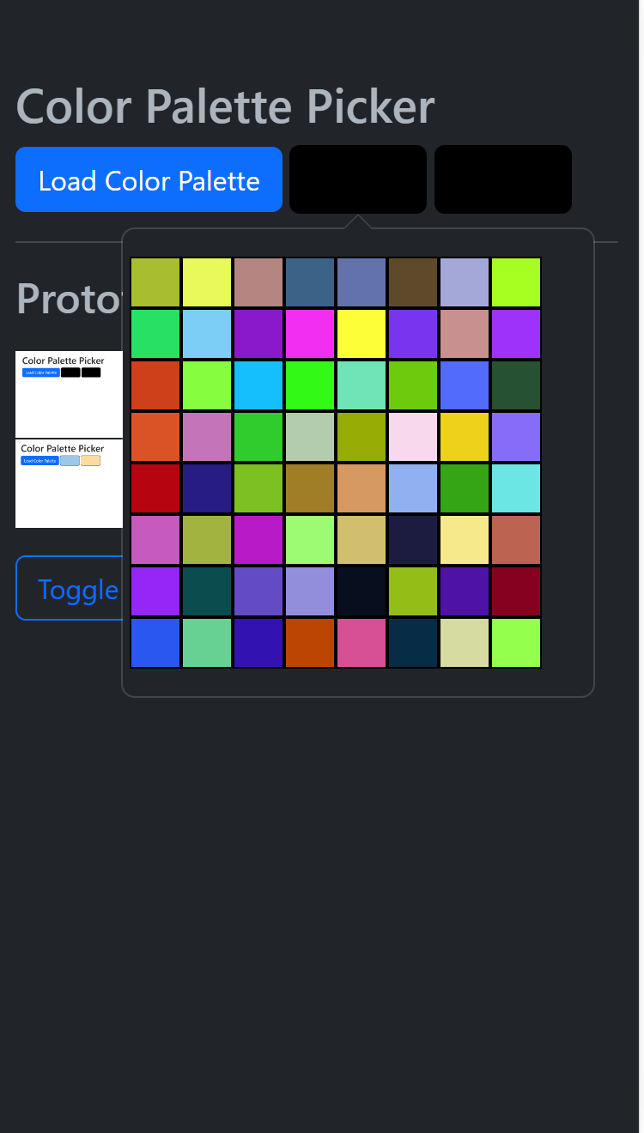Open the second black color picker box
Screen dimensions: 644x1133
[503, 179]
